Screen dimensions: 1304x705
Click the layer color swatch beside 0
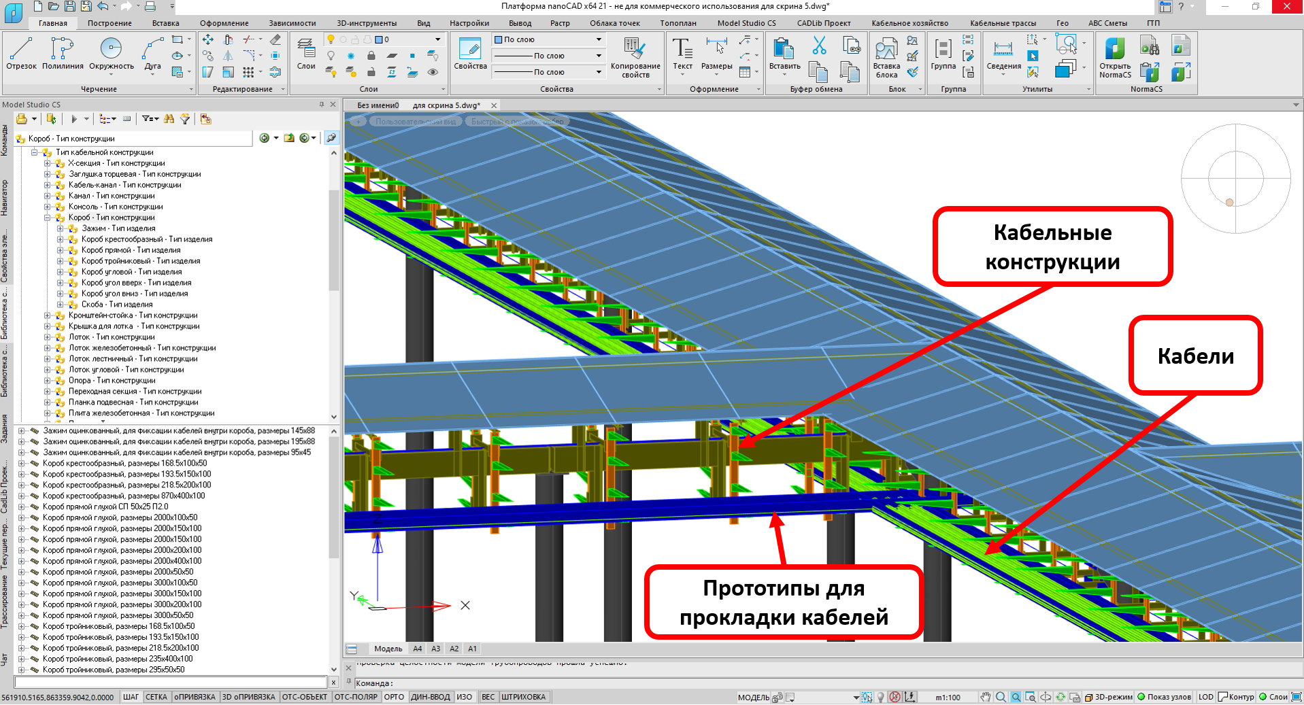(x=379, y=39)
